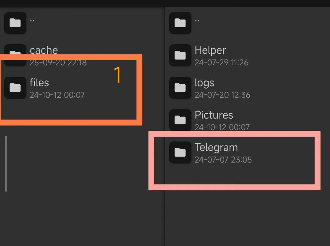Open the files folder label
The width and height of the screenshot is (330, 246).
pyautogui.click(x=39, y=83)
